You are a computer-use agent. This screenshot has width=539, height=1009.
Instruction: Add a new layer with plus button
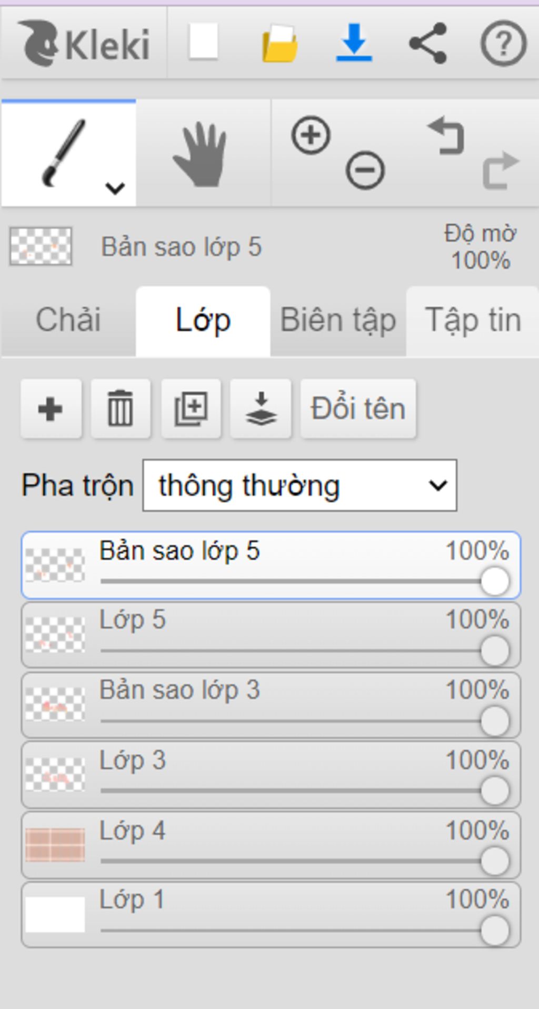click(x=51, y=409)
